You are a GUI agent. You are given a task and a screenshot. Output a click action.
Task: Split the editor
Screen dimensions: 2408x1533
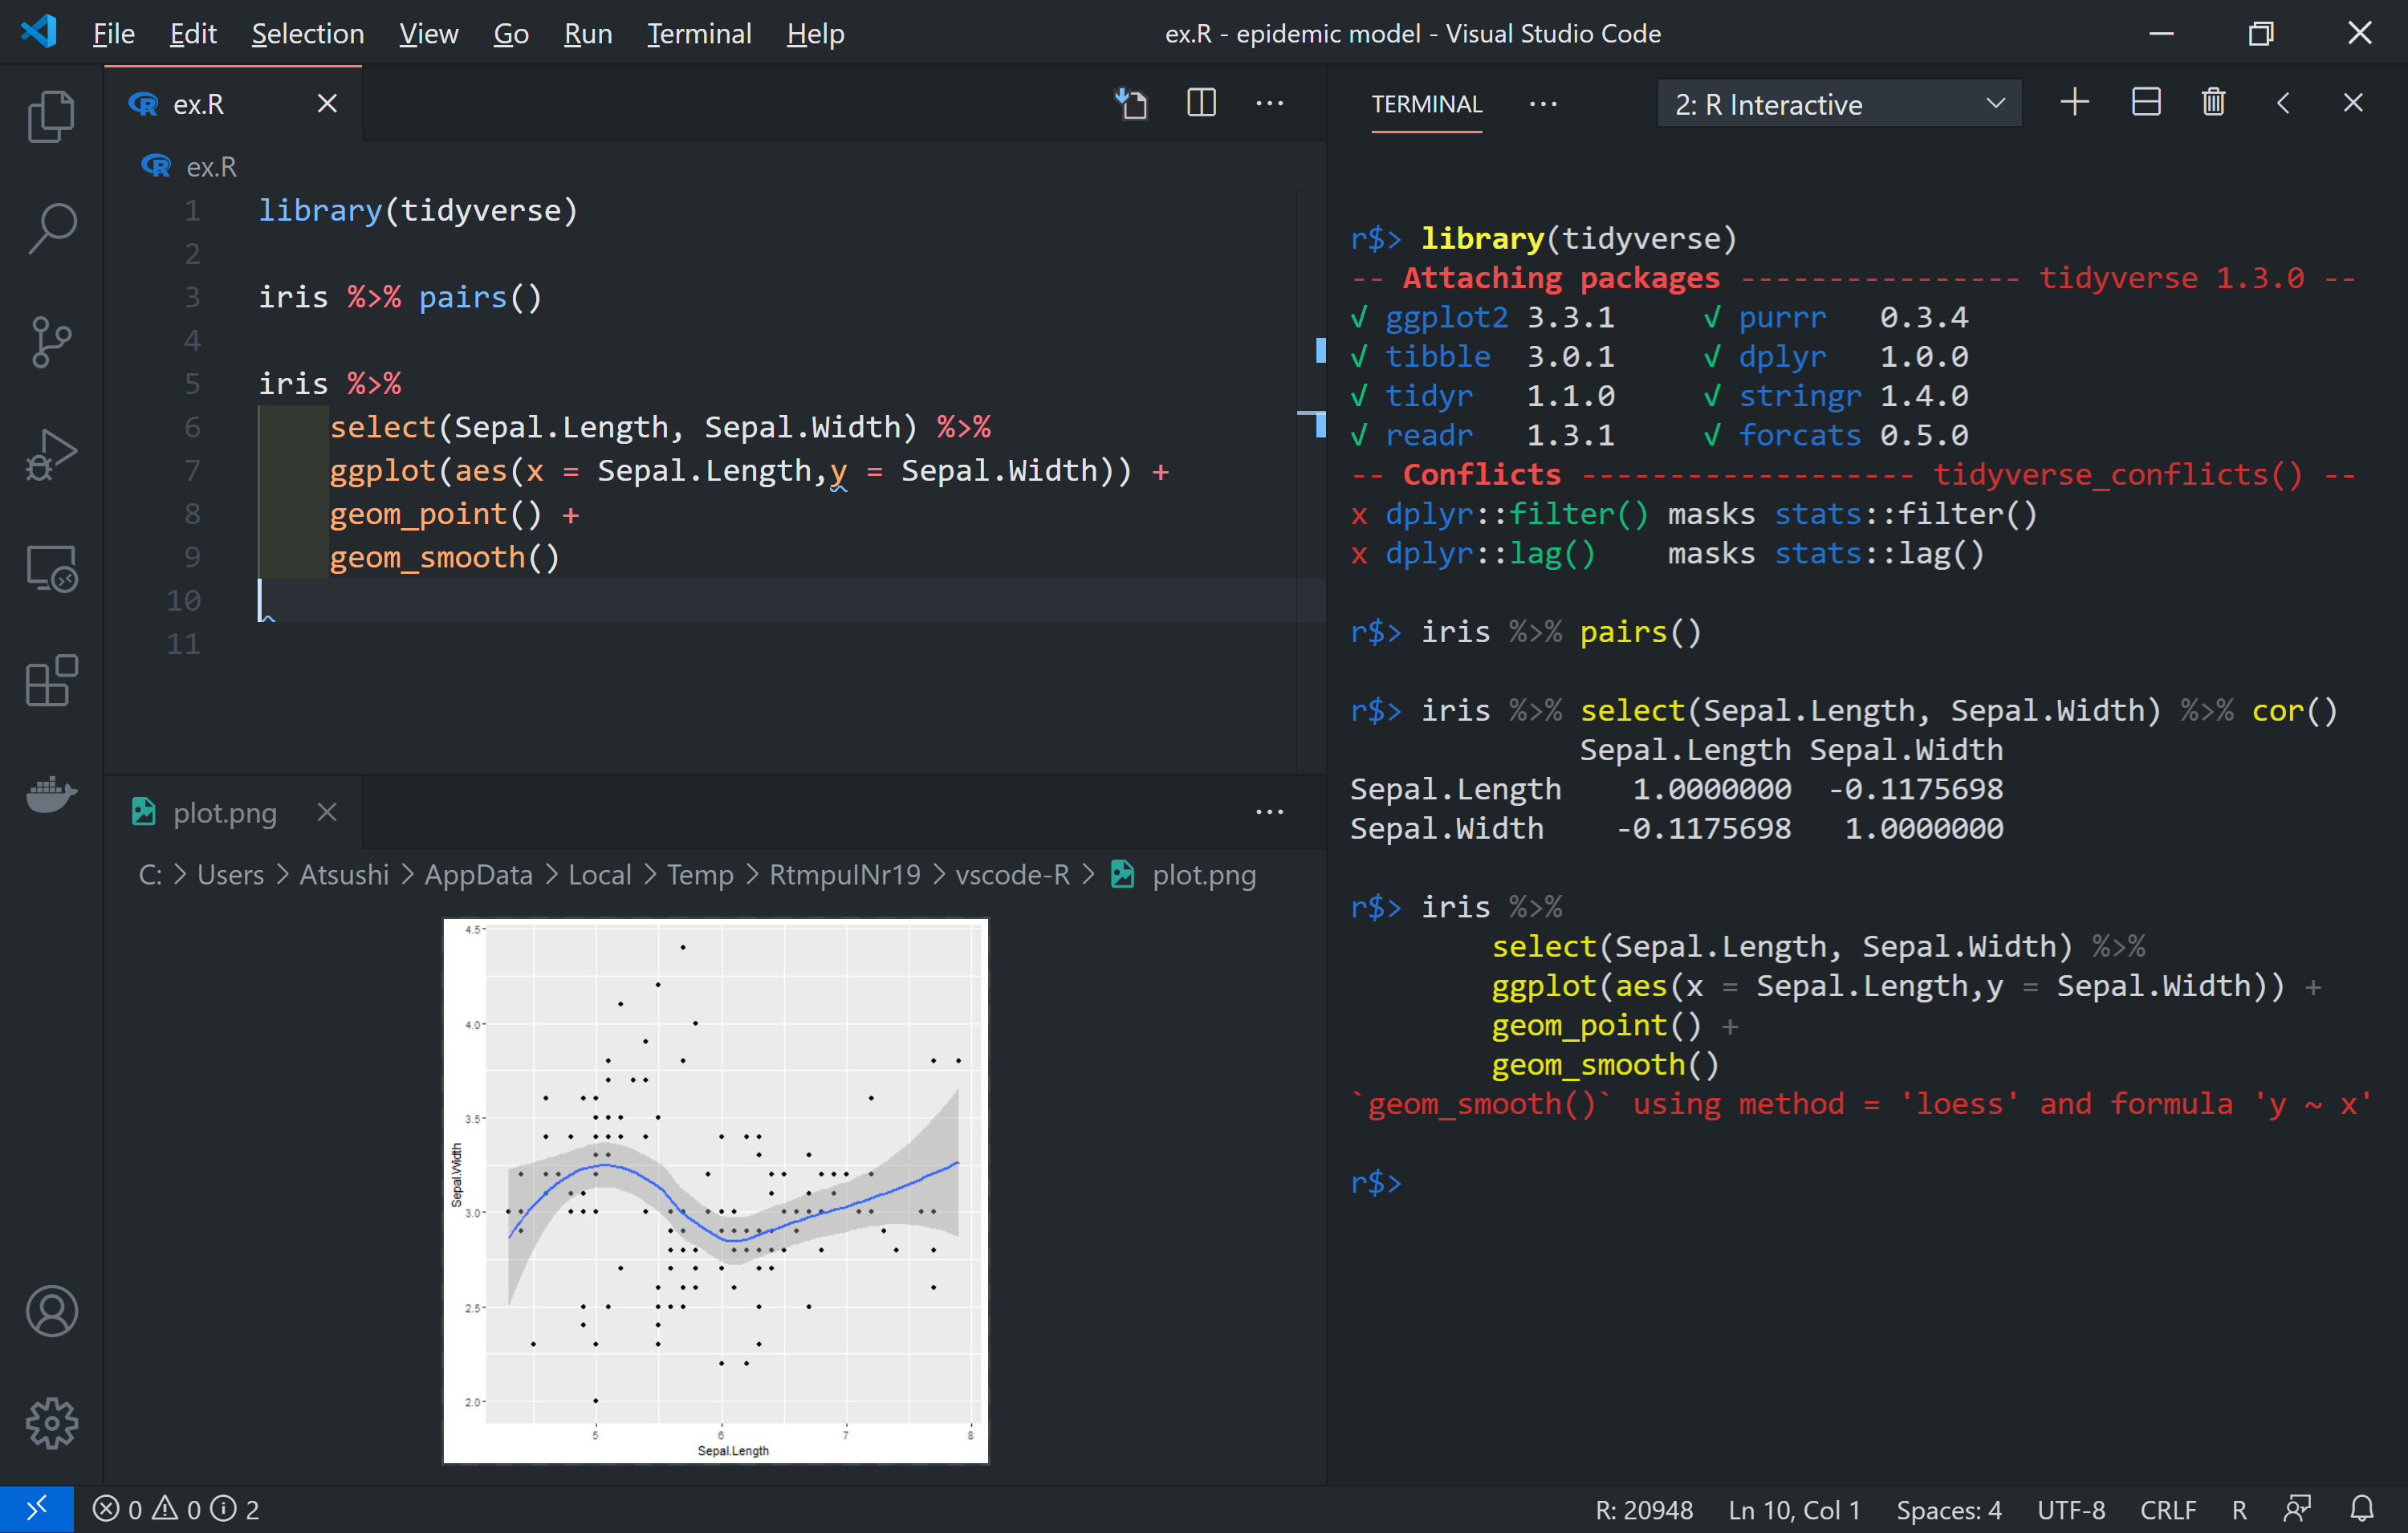tap(1201, 102)
